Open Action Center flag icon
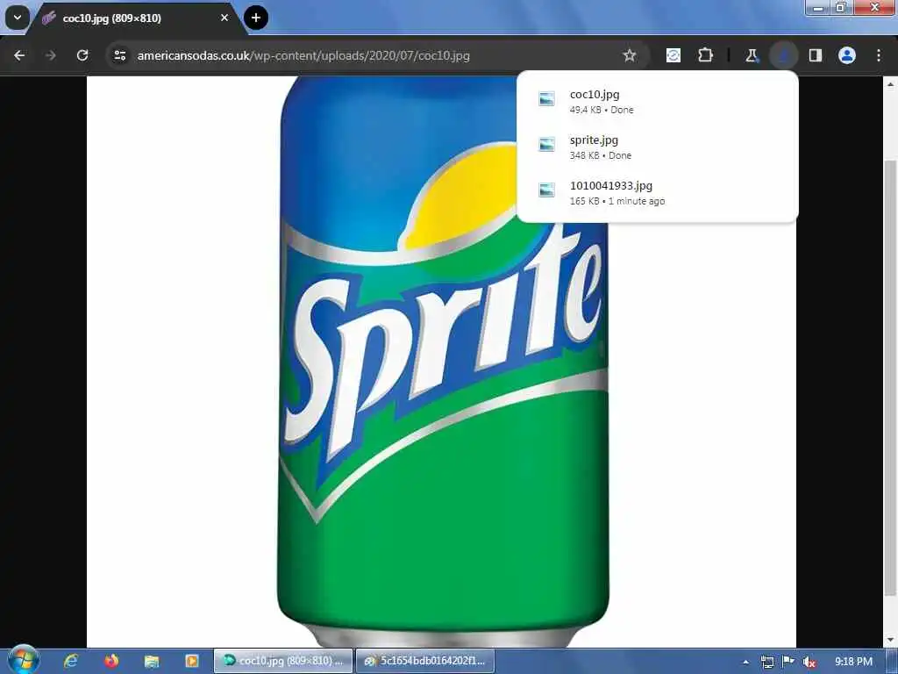 point(788,662)
